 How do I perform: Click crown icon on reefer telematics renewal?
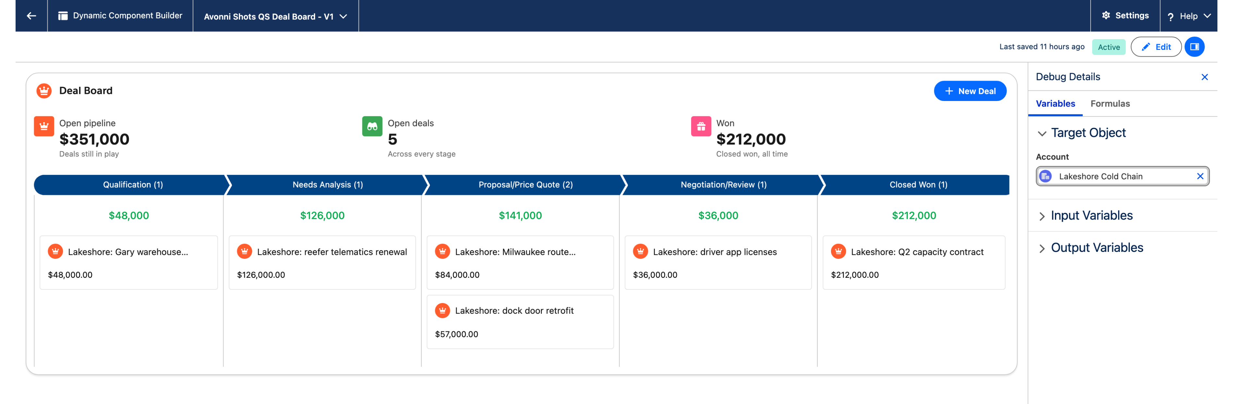245,251
